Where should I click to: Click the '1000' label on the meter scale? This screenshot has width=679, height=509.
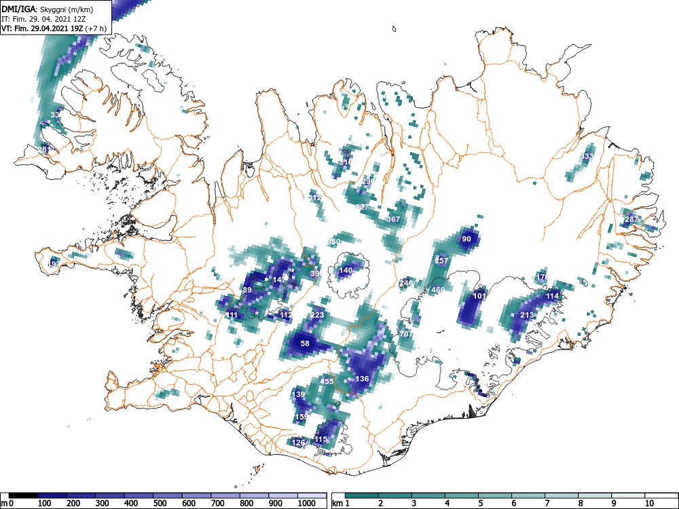click(307, 504)
